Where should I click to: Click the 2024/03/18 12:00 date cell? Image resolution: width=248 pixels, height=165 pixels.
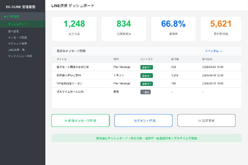213,75
